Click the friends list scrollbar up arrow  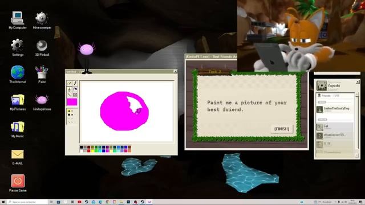tap(358, 94)
